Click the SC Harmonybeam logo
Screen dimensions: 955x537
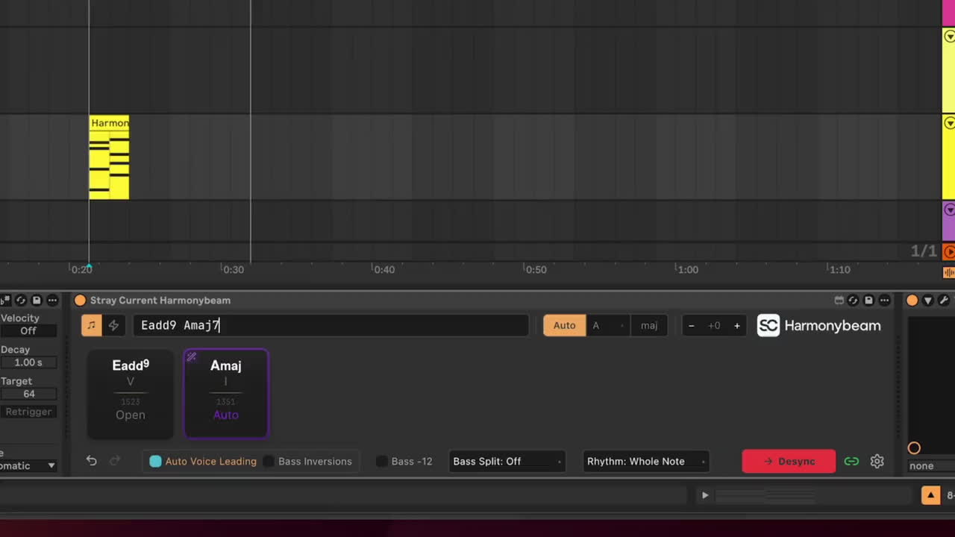coord(819,325)
